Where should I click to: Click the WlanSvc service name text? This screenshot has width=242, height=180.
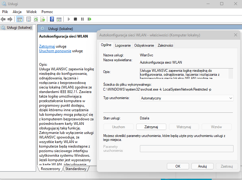(x=147, y=55)
